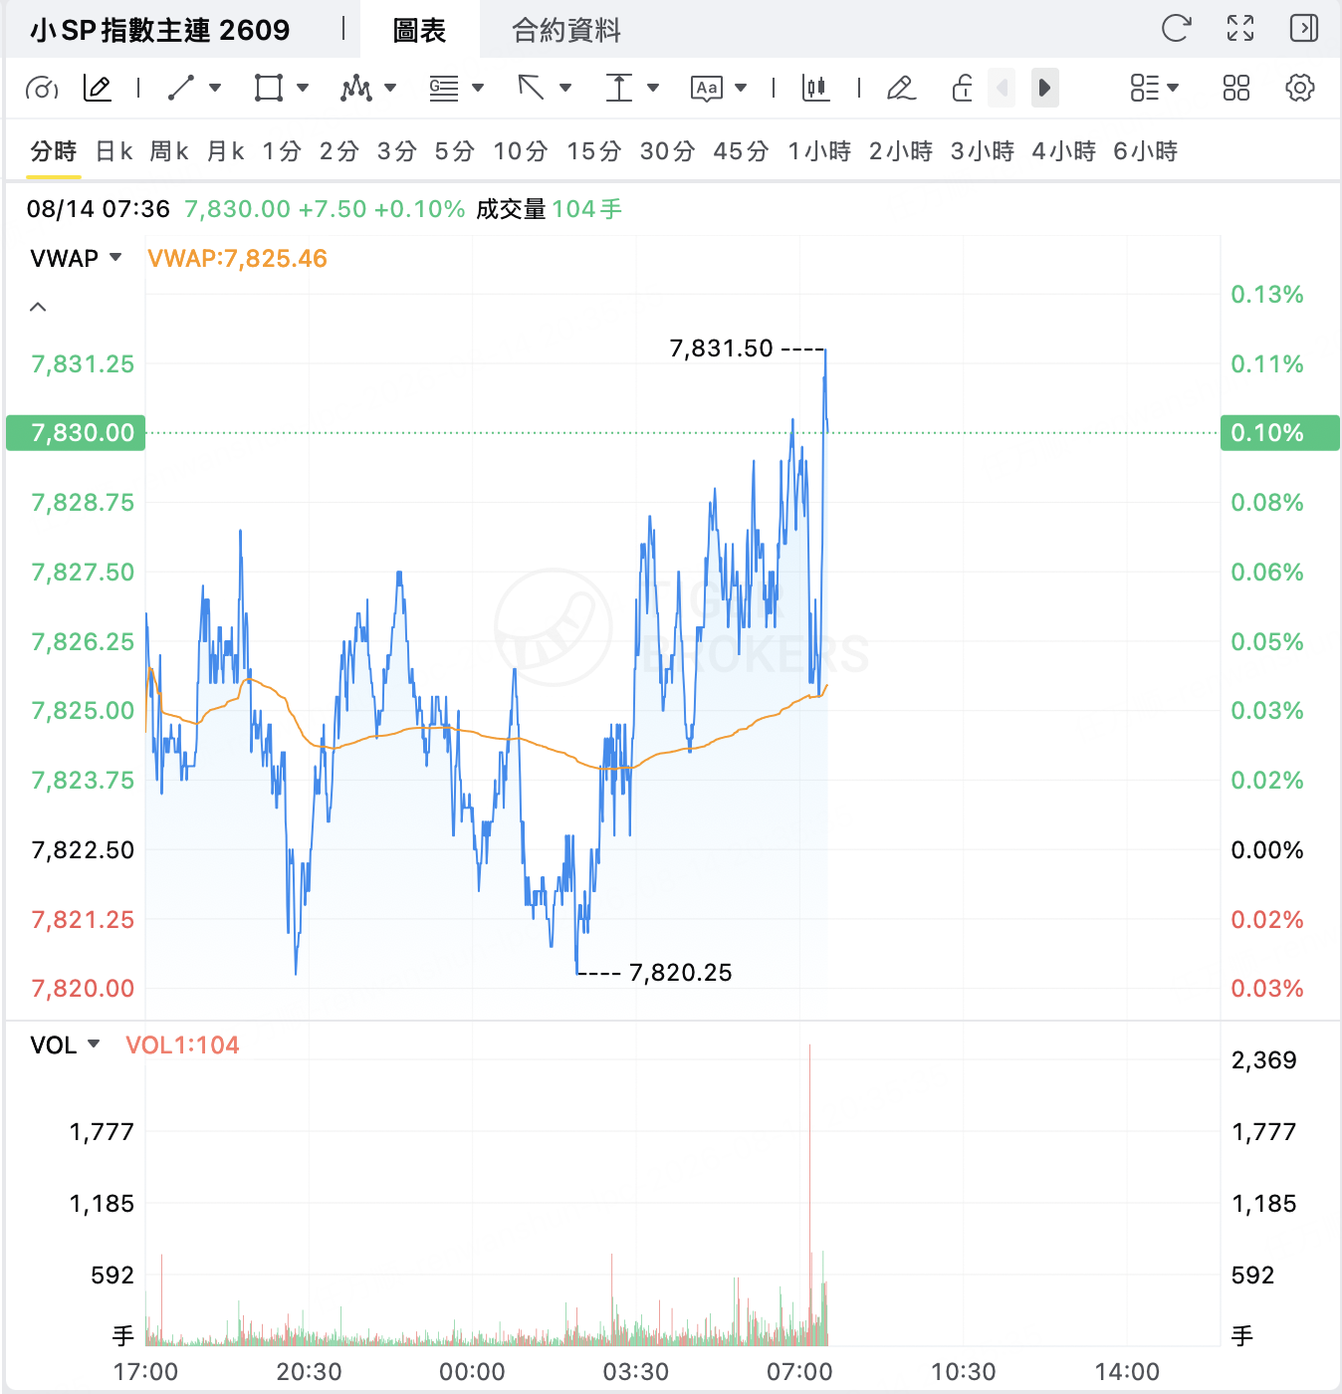Select the 日k timeframe tab
This screenshot has width=1342, height=1394.
[114, 151]
